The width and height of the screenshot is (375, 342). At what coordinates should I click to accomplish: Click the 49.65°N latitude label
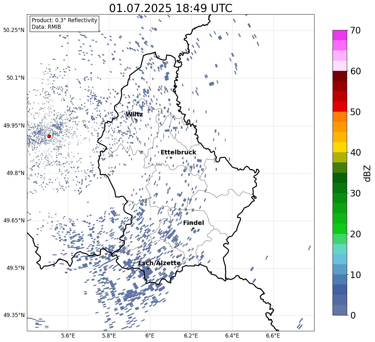14,221
